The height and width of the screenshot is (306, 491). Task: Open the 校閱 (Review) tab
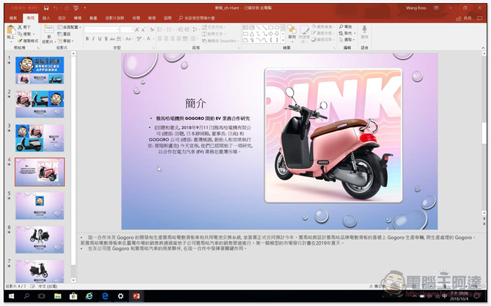click(x=136, y=18)
